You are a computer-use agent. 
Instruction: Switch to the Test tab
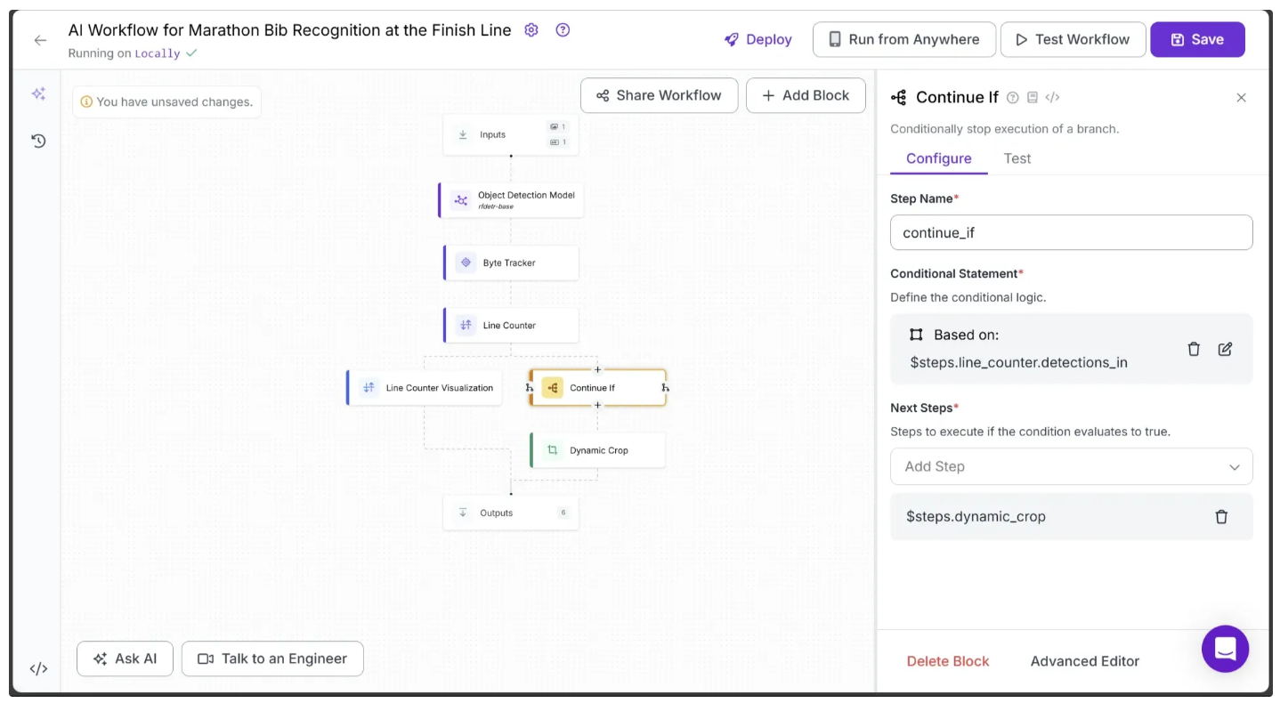point(1017,158)
